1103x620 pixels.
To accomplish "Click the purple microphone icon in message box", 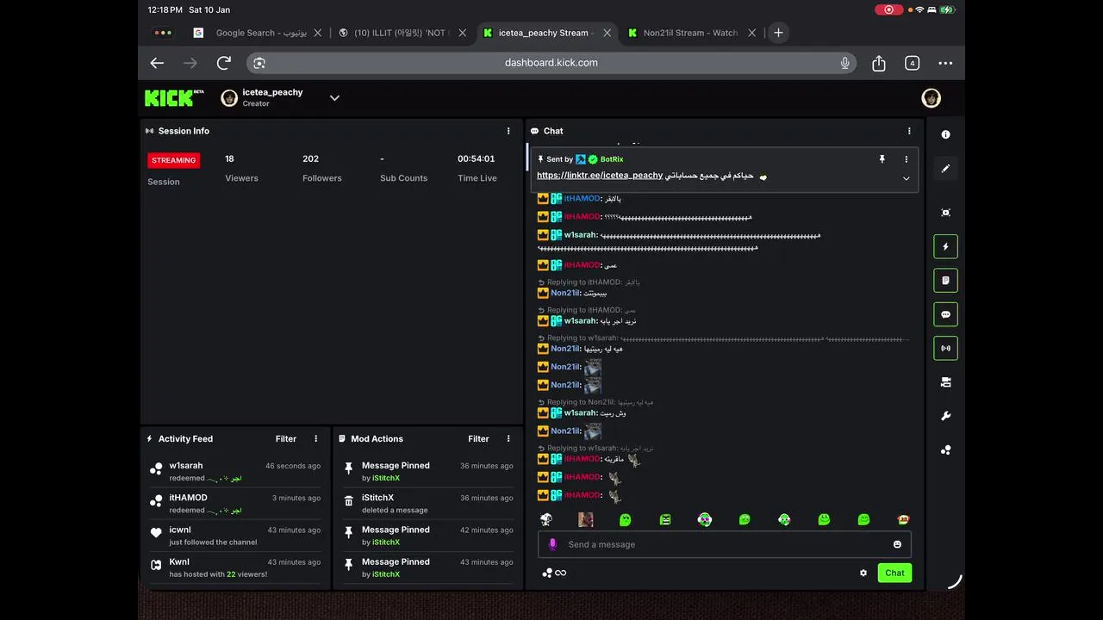I will (x=552, y=544).
